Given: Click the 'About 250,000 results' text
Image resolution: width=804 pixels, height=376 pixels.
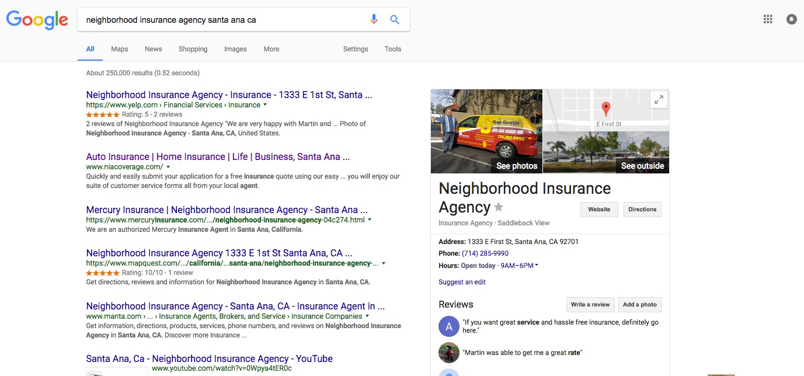Looking at the screenshot, I should pos(142,73).
